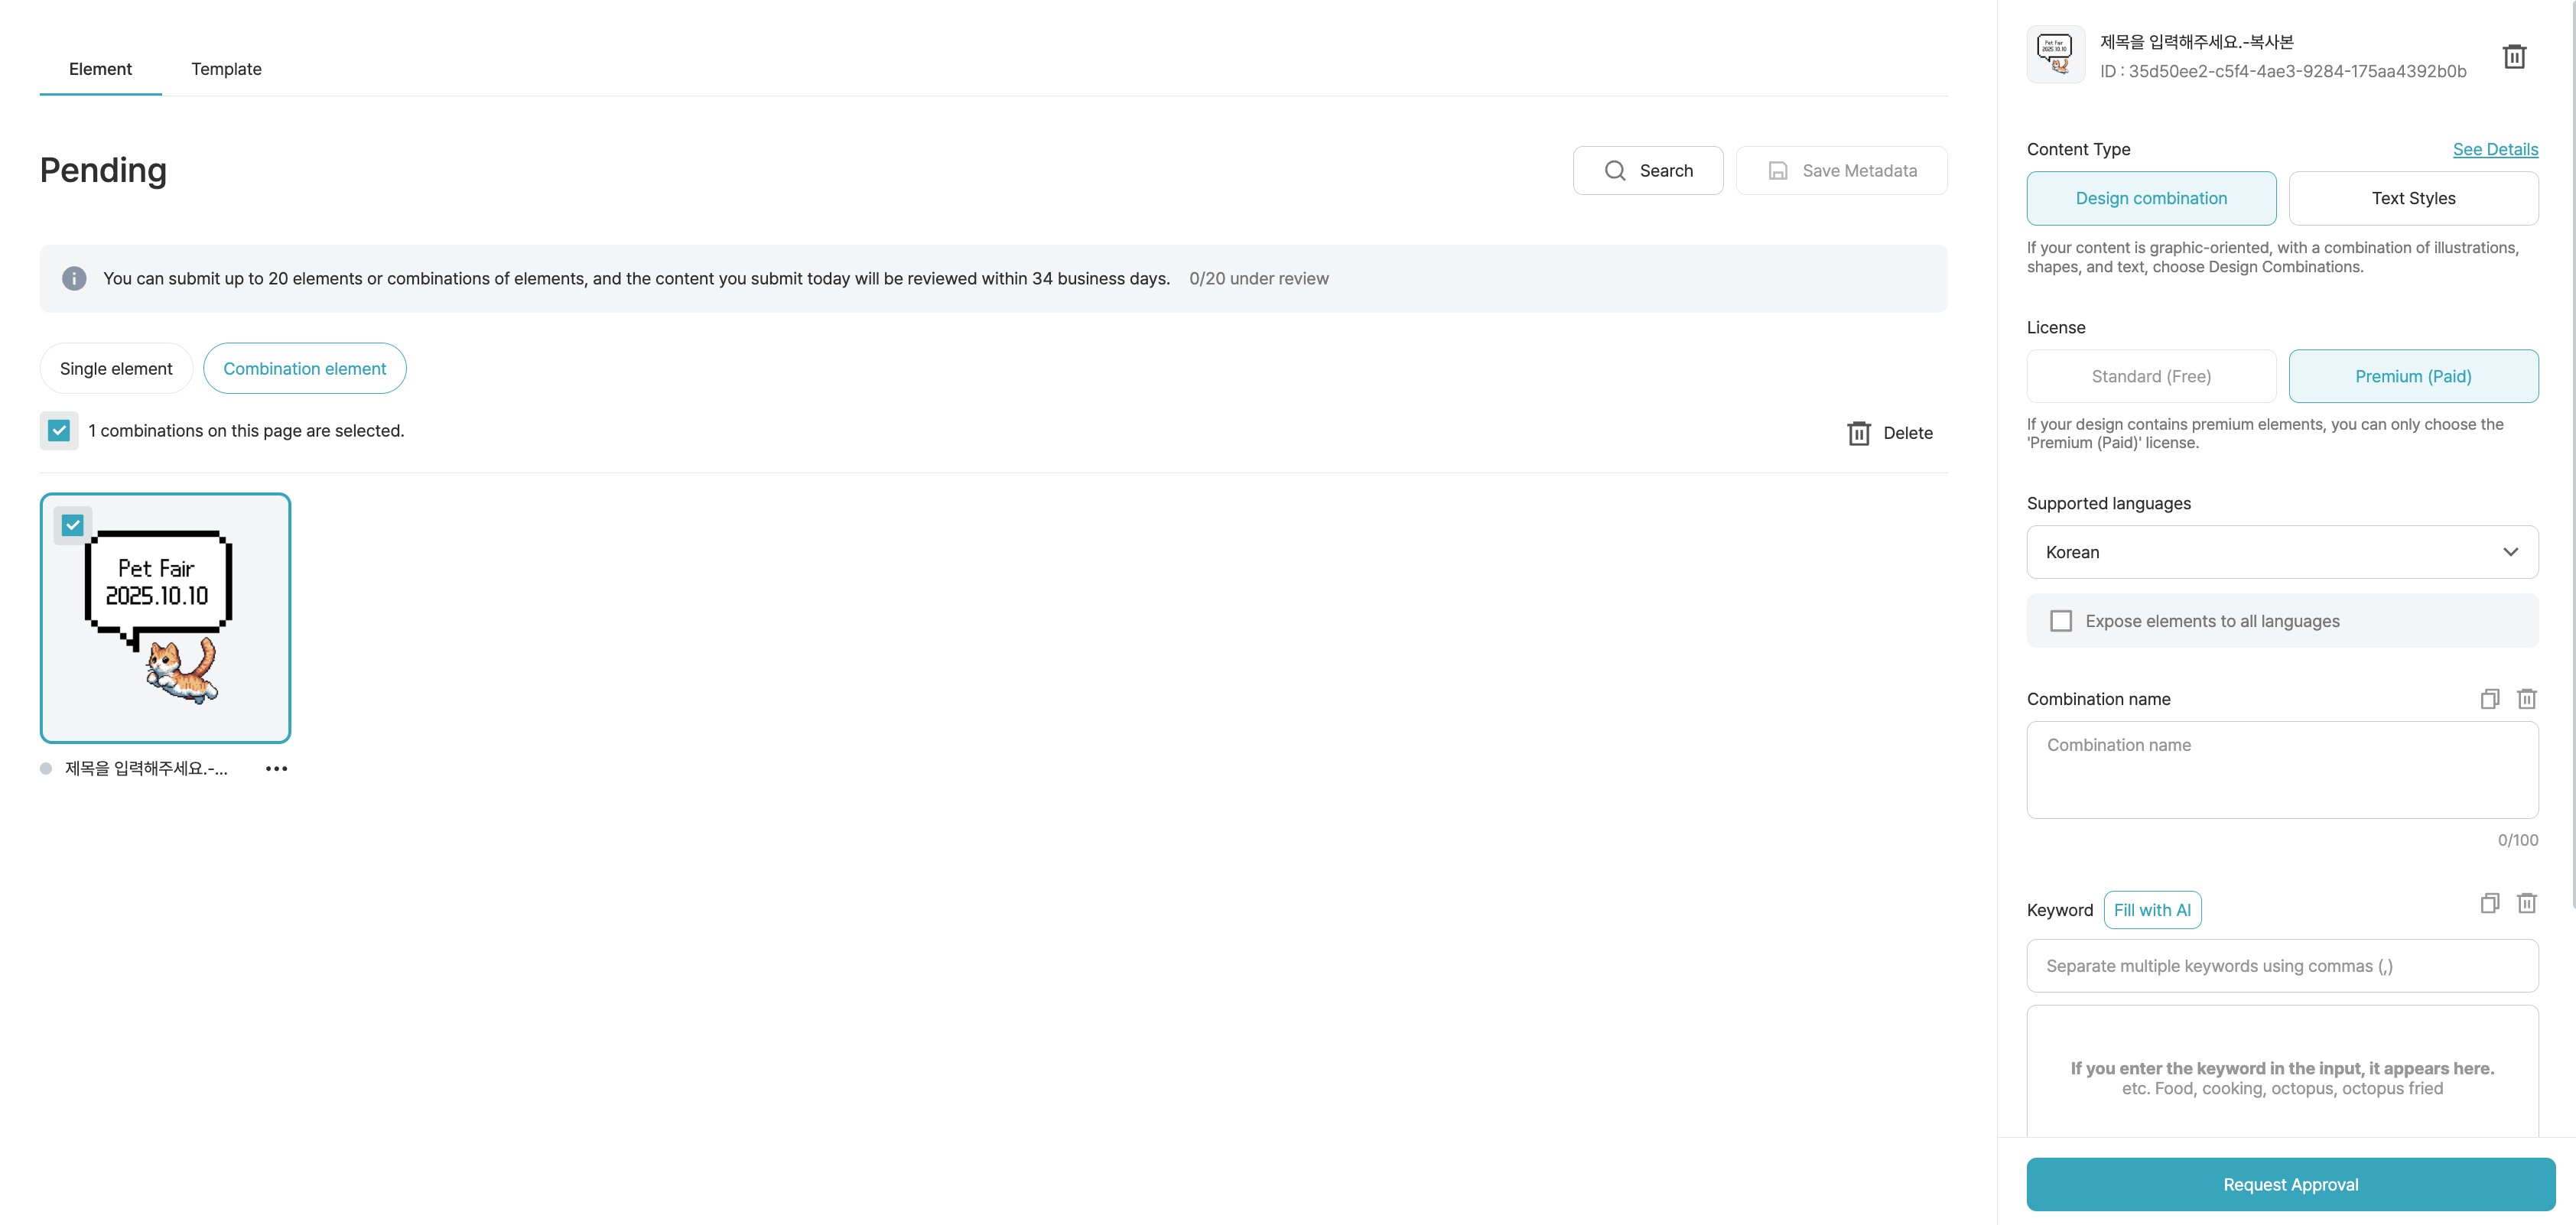Click the info icon in the submission notice
This screenshot has height=1225, width=2576.
pyautogui.click(x=74, y=279)
